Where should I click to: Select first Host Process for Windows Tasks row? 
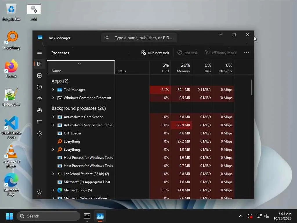click(x=141, y=158)
